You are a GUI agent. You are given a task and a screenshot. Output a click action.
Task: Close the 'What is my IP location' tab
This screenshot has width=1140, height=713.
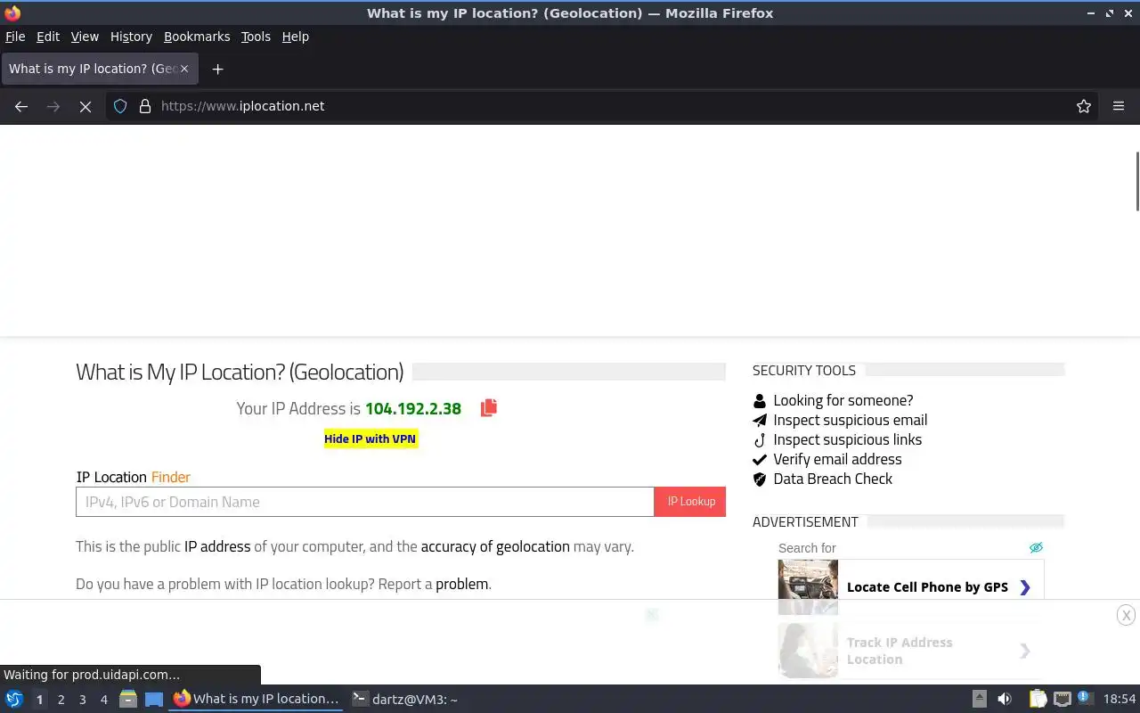(184, 69)
